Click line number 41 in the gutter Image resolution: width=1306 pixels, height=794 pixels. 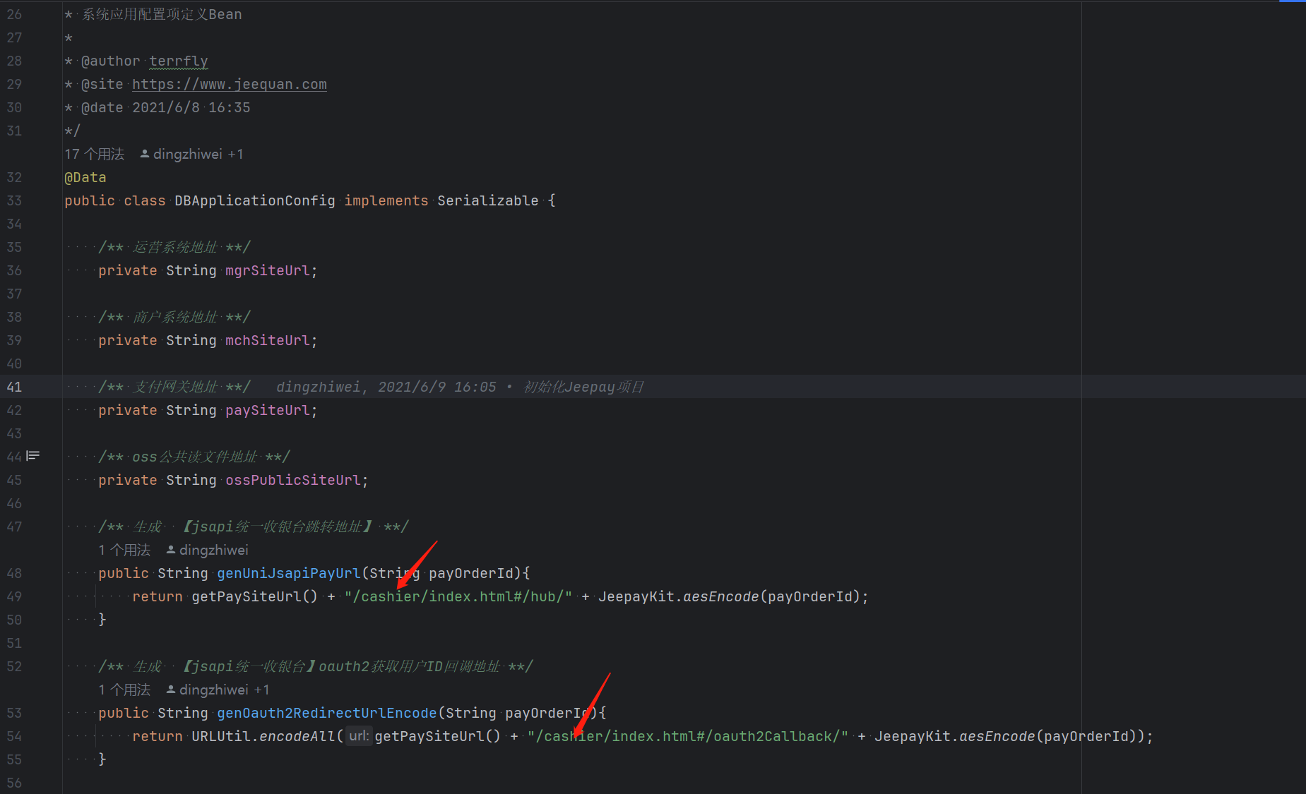click(14, 387)
